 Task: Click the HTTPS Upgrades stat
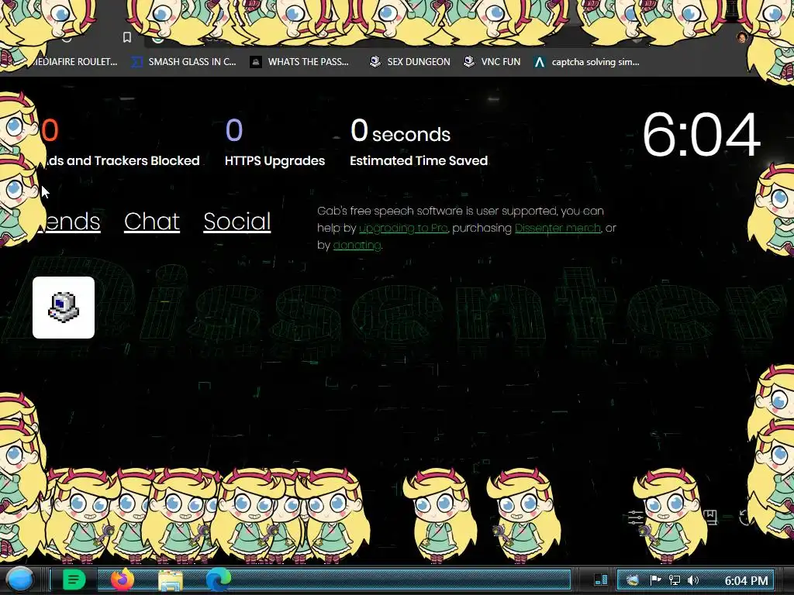tap(274, 143)
